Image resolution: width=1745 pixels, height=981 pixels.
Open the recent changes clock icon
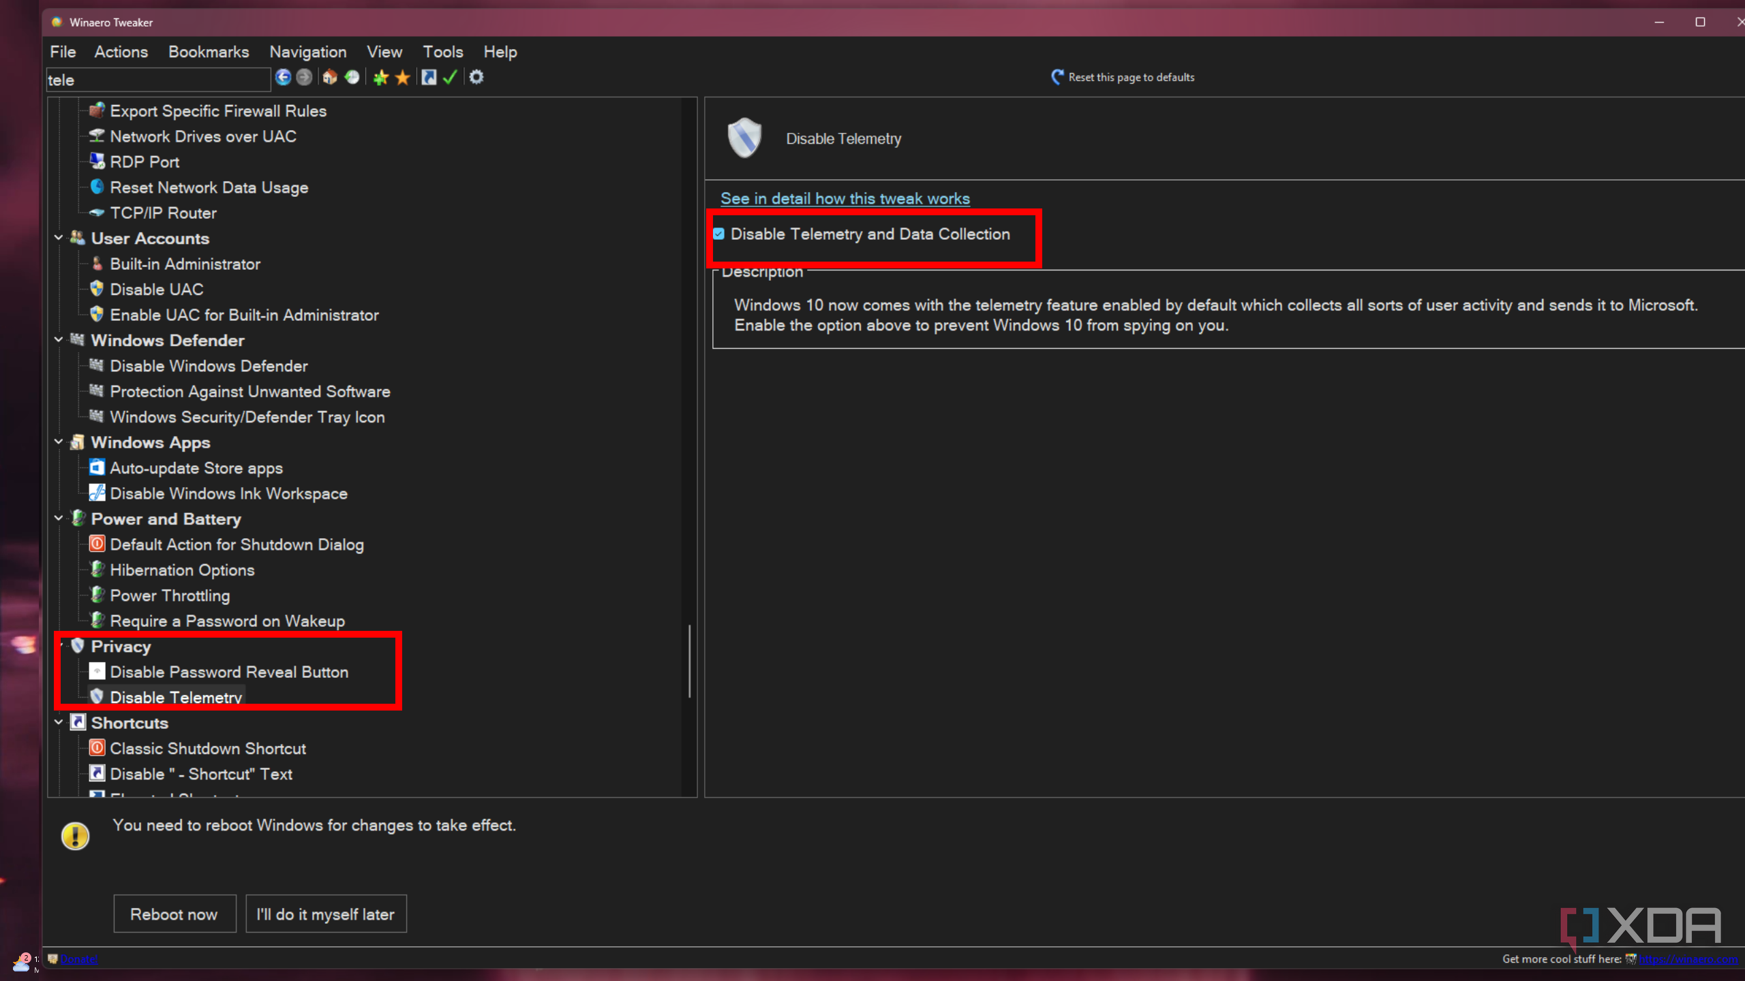click(x=352, y=78)
